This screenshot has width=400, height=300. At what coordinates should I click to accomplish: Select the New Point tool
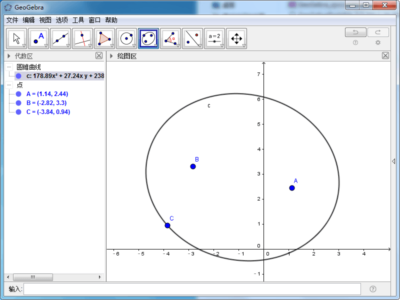[38, 38]
